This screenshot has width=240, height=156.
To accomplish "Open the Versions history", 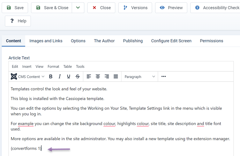I will 135,8.
